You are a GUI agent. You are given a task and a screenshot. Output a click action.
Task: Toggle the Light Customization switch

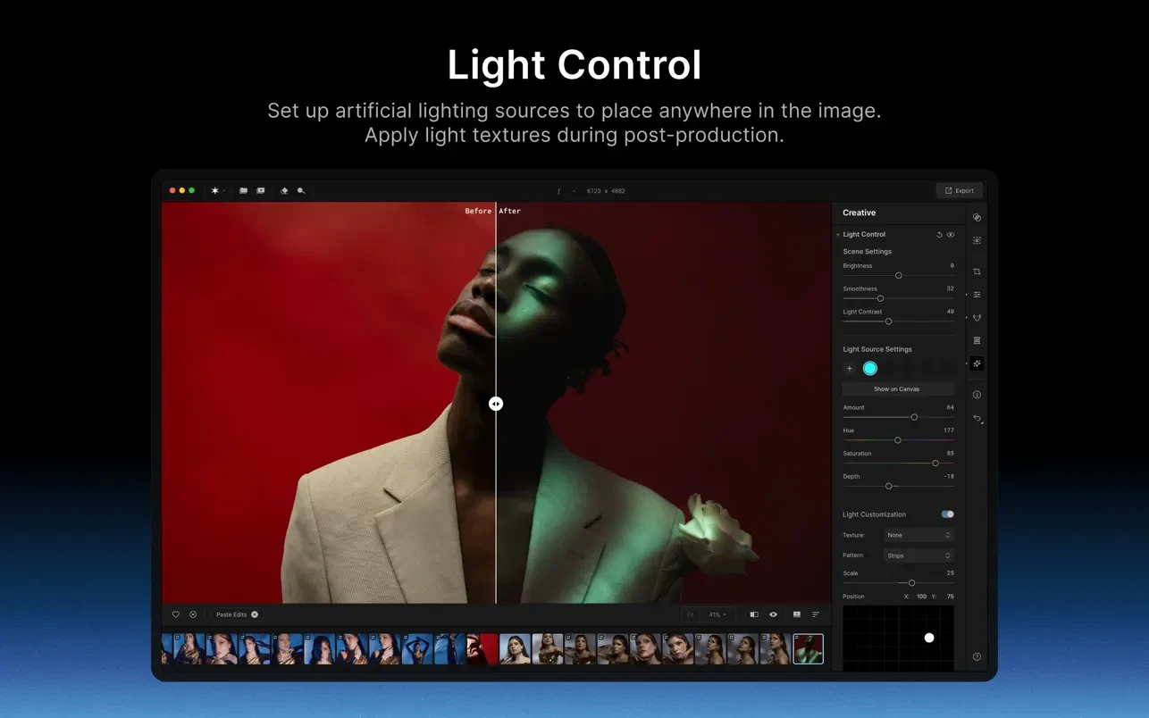click(947, 514)
